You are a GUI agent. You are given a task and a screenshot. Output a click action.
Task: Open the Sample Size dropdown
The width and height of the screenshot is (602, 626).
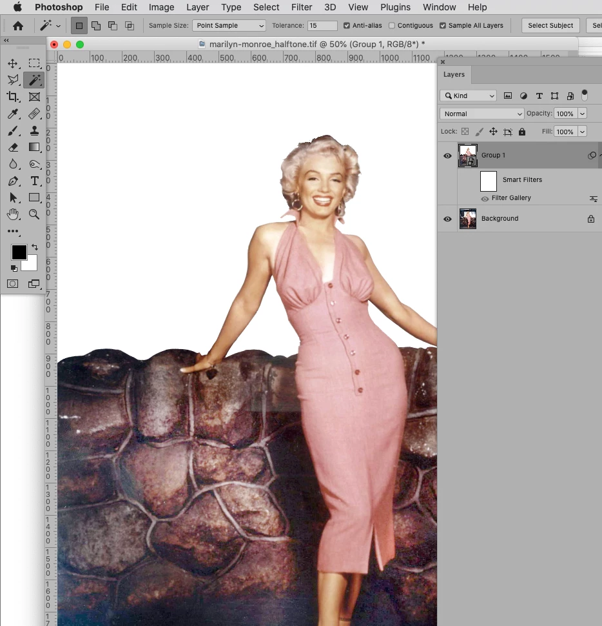(x=229, y=26)
